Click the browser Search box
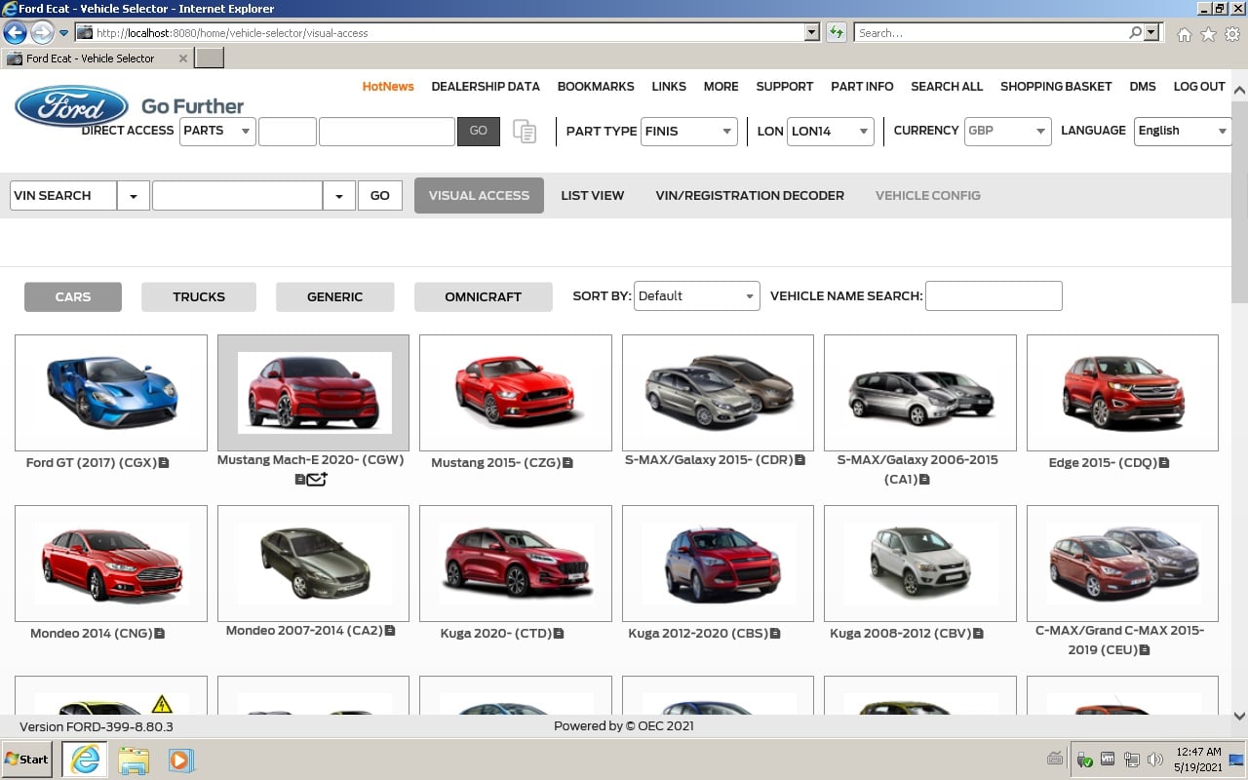The width and height of the screenshot is (1248, 780). pos(991,32)
